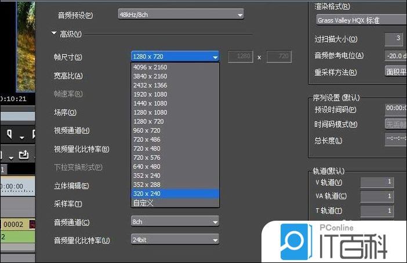
Task: Open the 重采样方法 dropdown
Action: point(395,72)
